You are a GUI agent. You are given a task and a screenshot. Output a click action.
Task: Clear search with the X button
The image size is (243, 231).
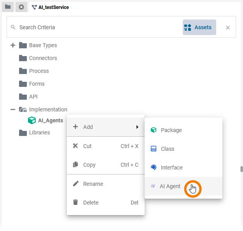[x=228, y=27]
